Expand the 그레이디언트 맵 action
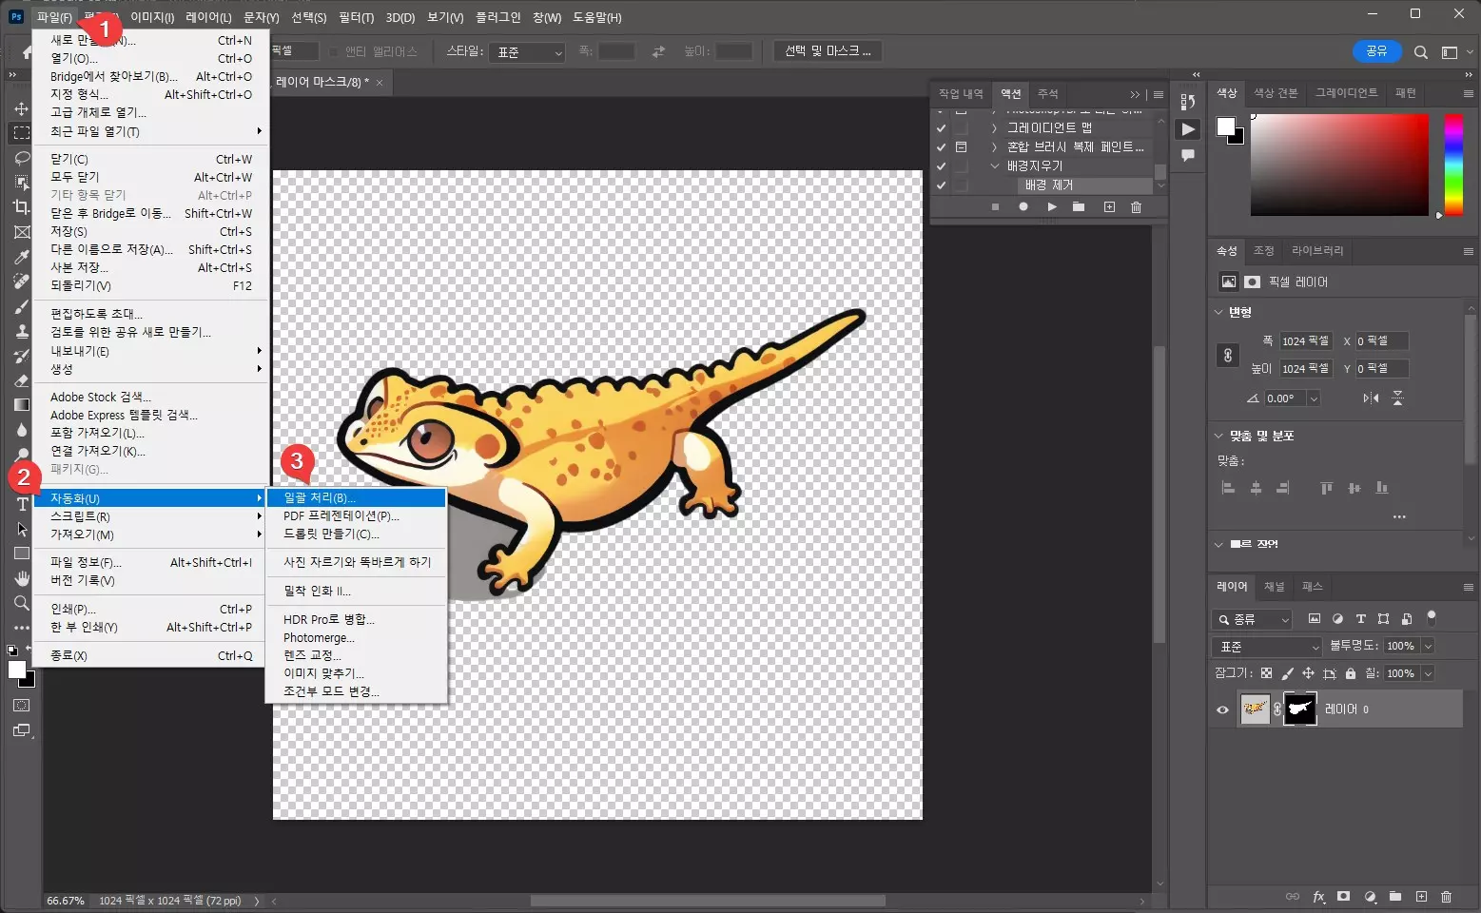1481x913 pixels. coord(995,127)
